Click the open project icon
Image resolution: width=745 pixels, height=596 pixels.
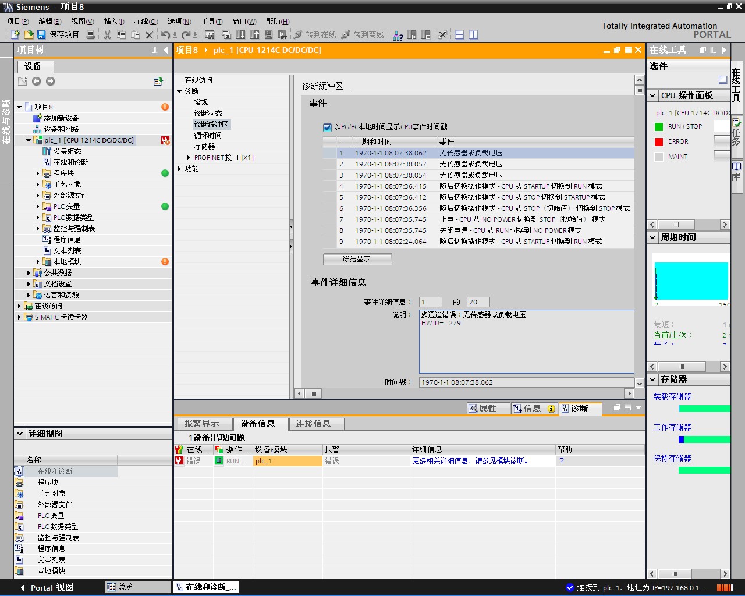[28, 35]
